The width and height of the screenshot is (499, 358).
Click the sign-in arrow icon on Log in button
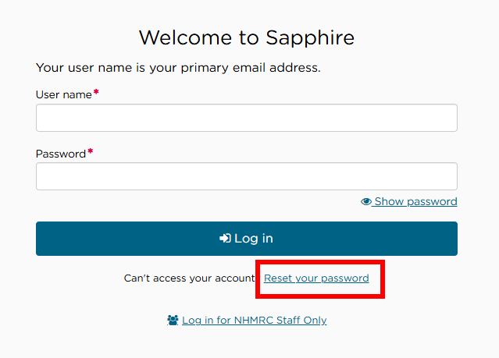pyautogui.click(x=225, y=239)
